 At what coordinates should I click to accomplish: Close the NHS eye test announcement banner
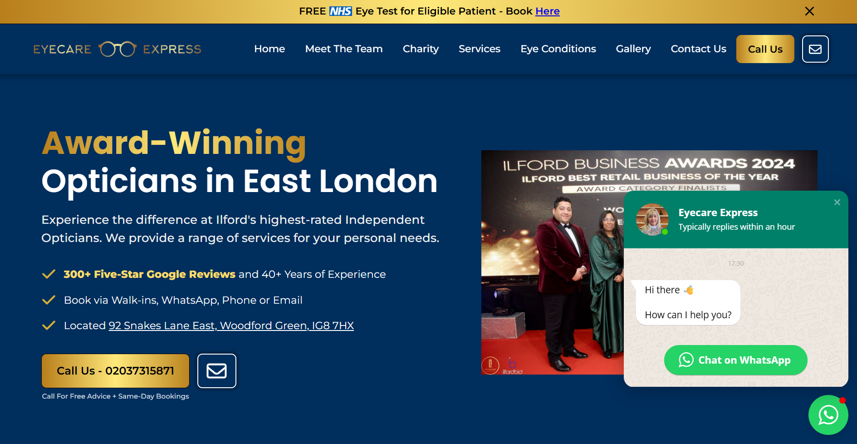809,11
